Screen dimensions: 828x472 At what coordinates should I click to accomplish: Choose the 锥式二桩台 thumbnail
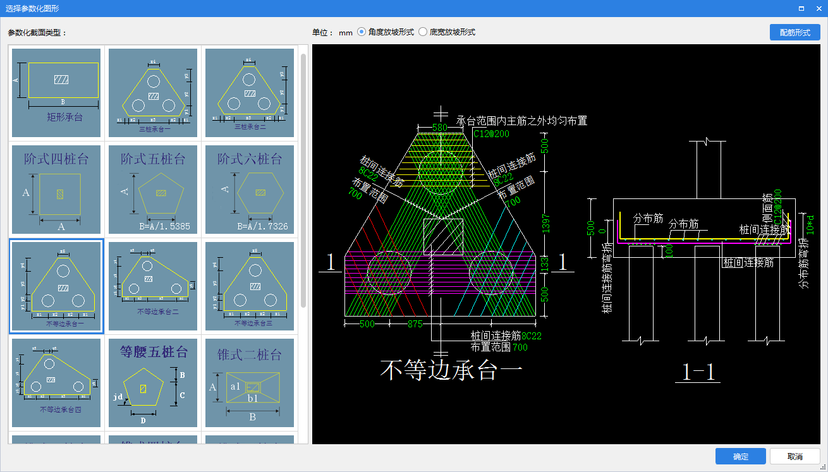pos(250,383)
